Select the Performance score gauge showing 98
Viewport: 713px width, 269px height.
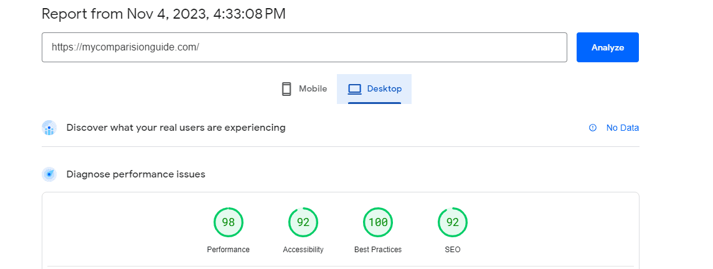[228, 222]
